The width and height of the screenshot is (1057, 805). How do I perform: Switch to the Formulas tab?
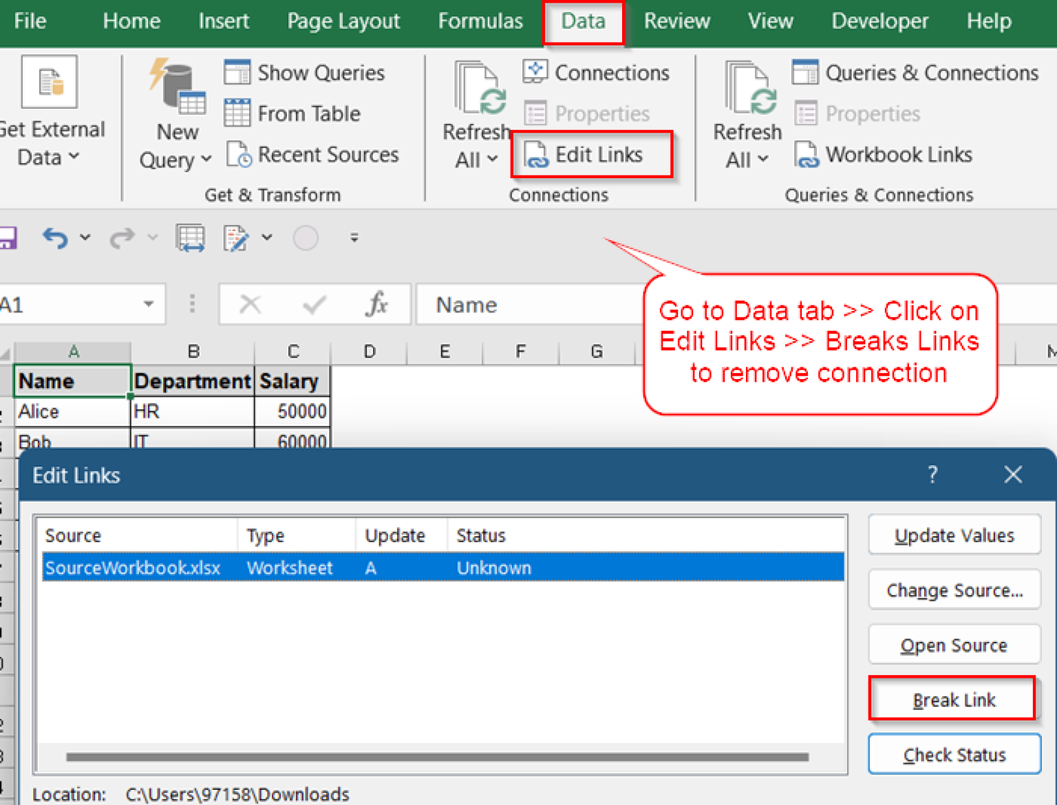click(480, 21)
